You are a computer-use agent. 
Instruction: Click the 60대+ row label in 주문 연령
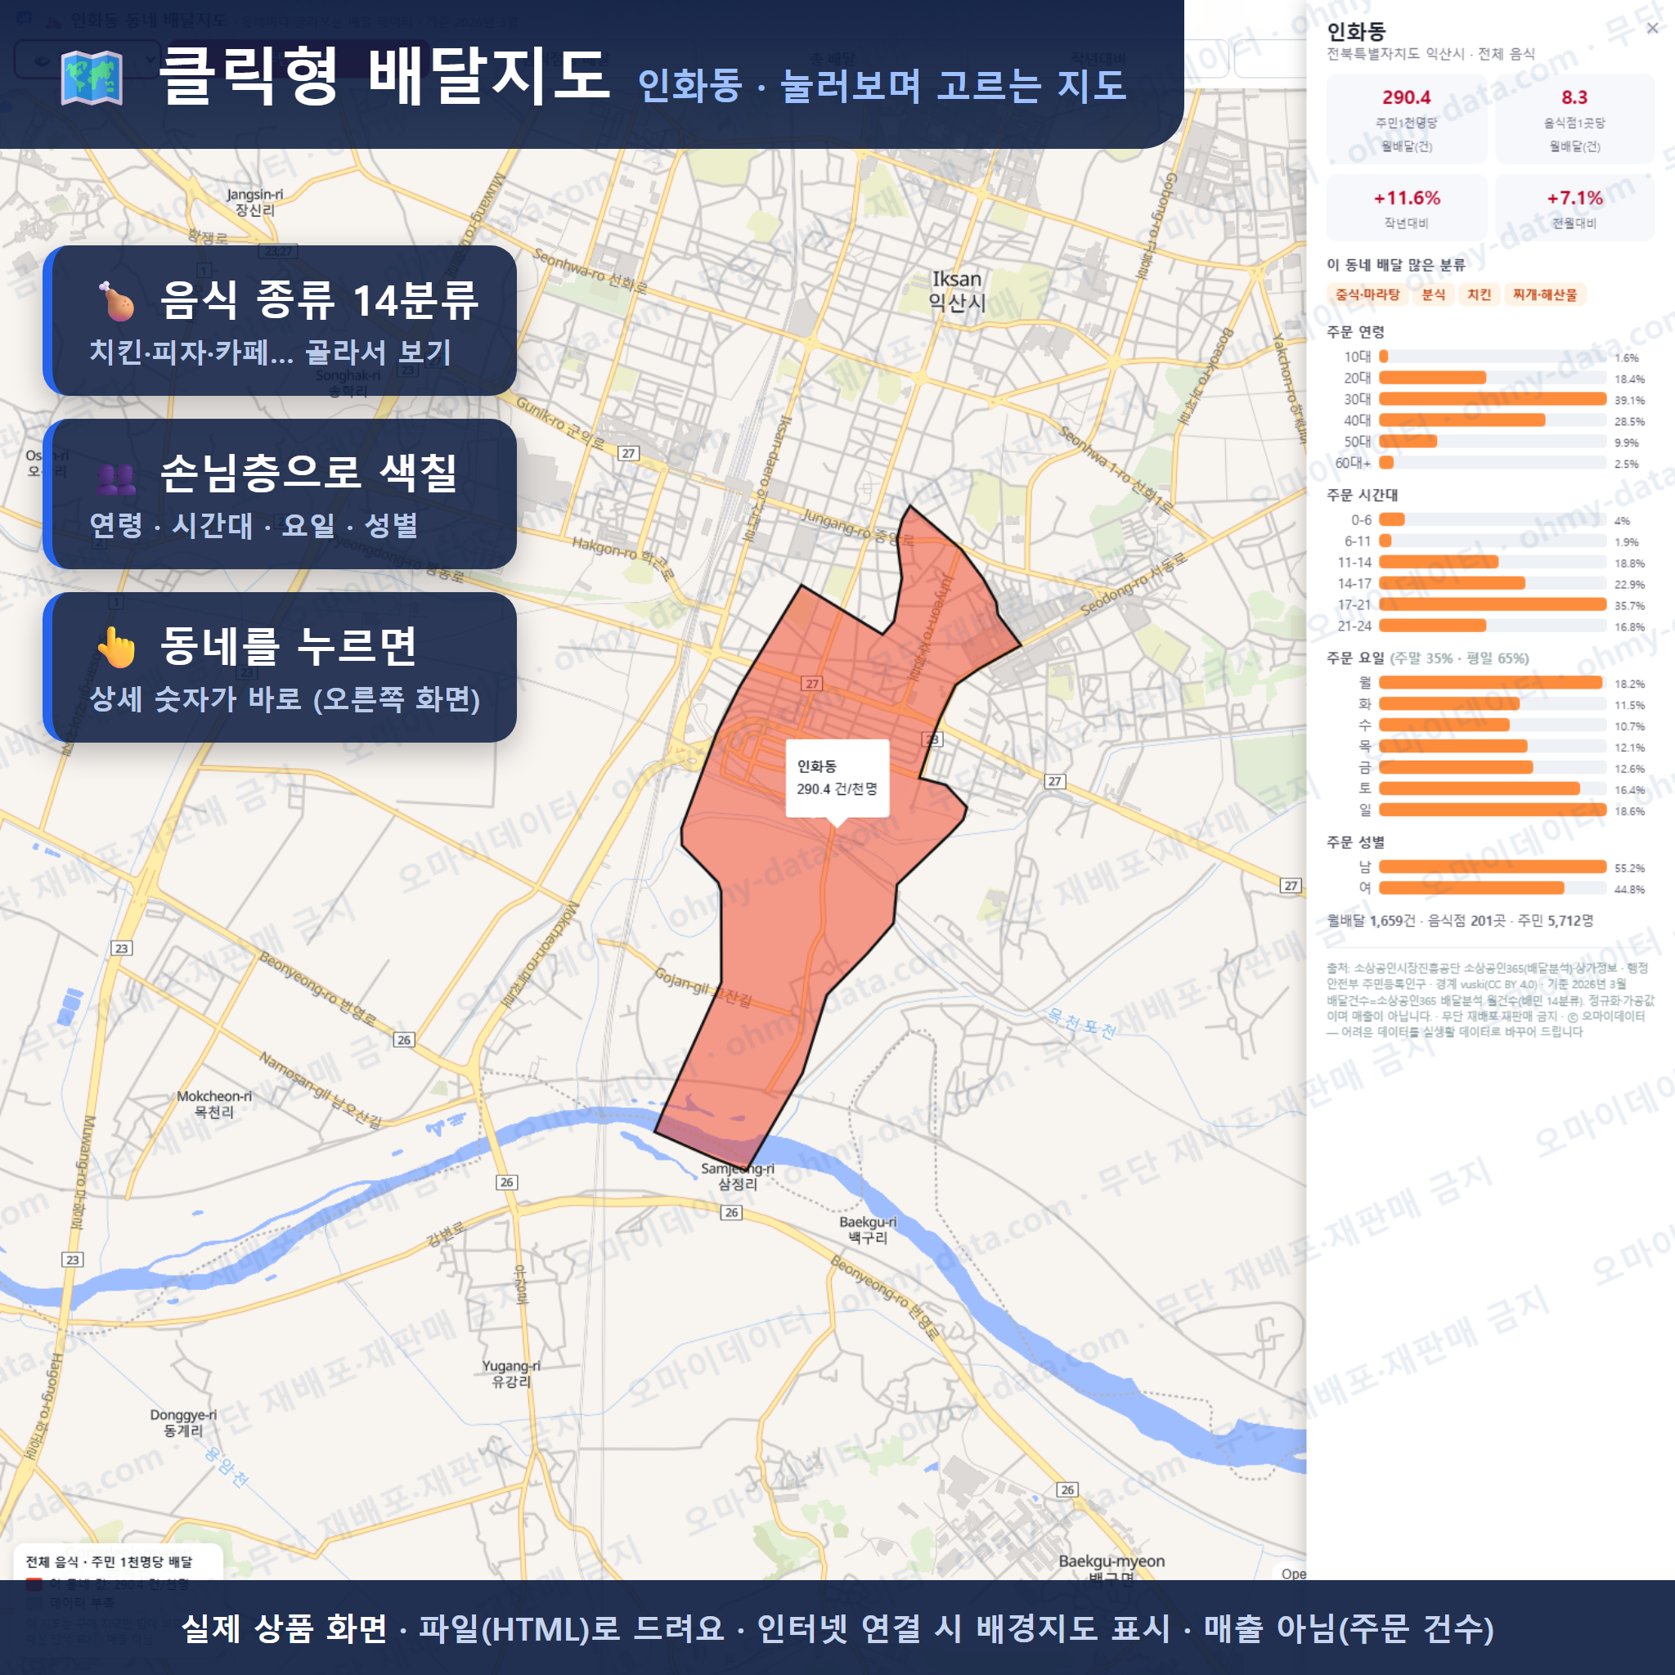(1354, 463)
